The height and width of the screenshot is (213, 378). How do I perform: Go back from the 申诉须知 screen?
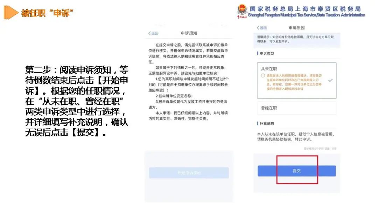point(153,33)
